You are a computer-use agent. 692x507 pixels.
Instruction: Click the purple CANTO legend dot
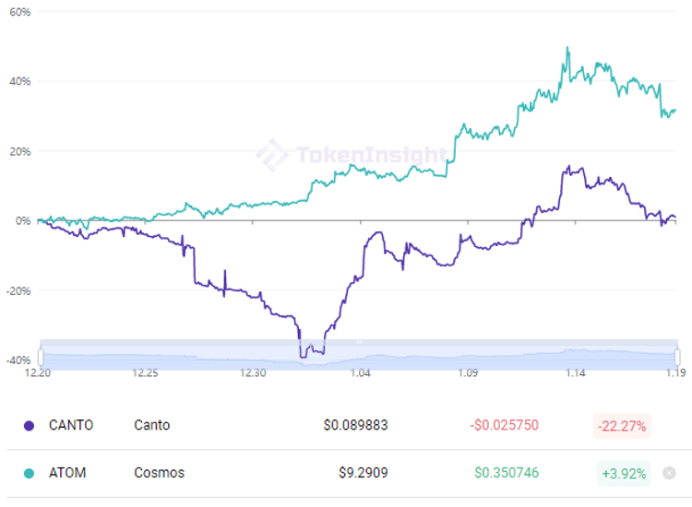pos(29,425)
